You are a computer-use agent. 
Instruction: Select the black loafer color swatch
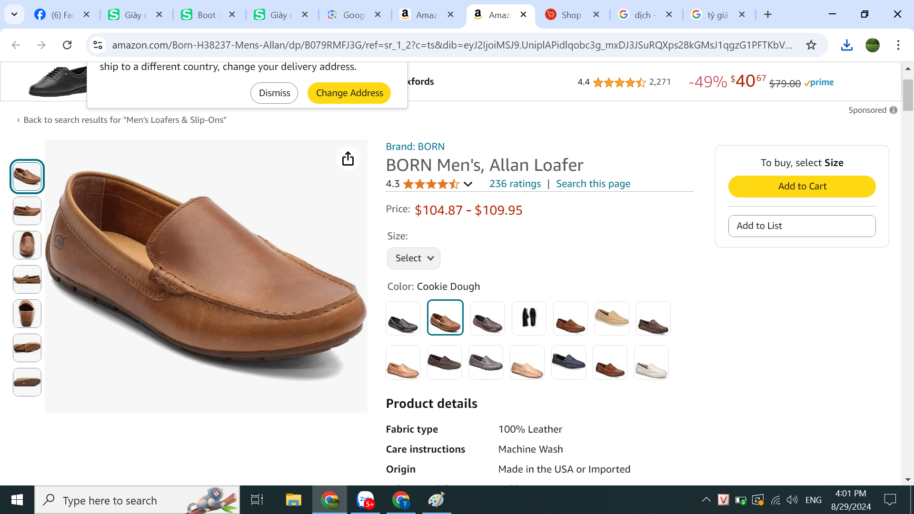coord(403,318)
